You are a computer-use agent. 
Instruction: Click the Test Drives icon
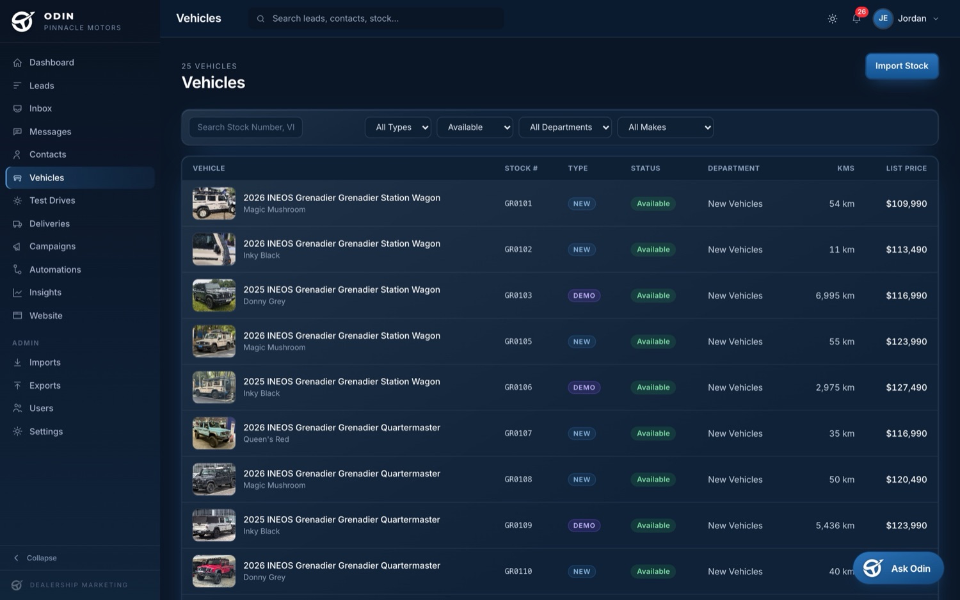tap(17, 200)
